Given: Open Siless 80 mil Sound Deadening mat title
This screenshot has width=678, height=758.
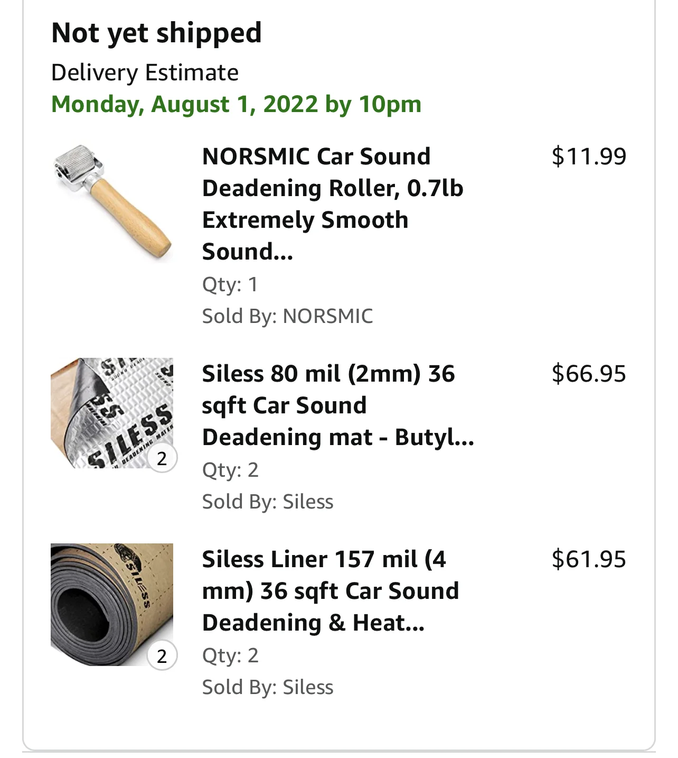Looking at the screenshot, I should point(337,405).
